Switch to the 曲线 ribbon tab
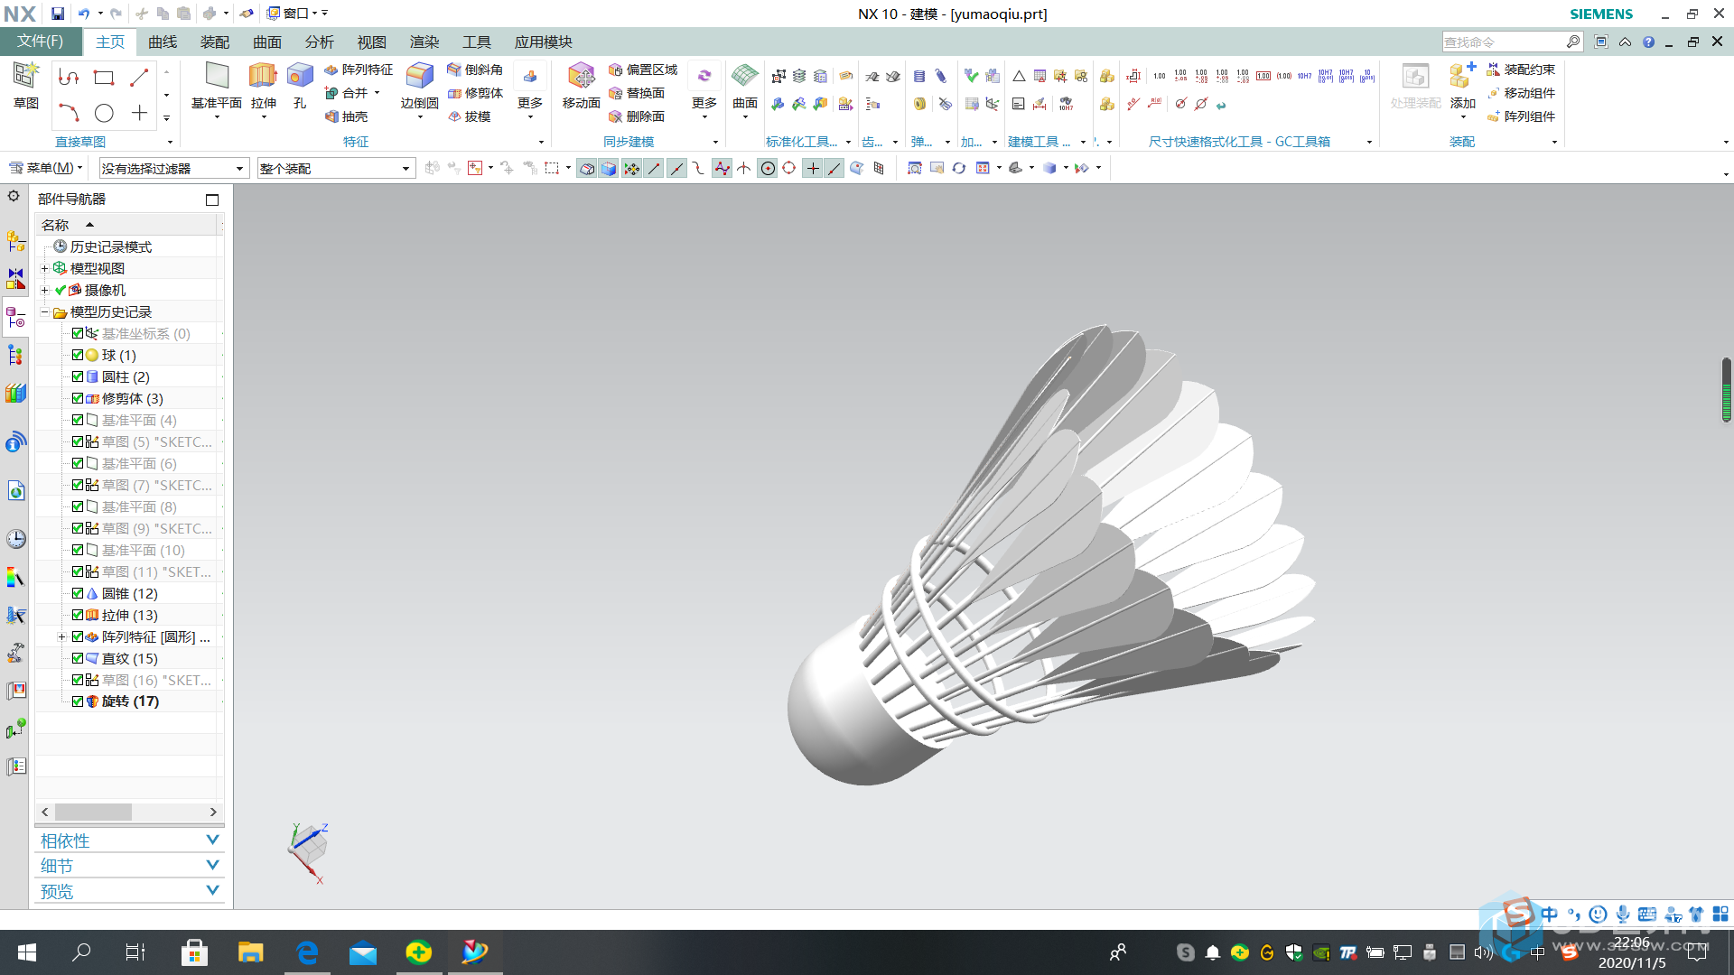Image resolution: width=1734 pixels, height=975 pixels. pyautogui.click(x=163, y=42)
